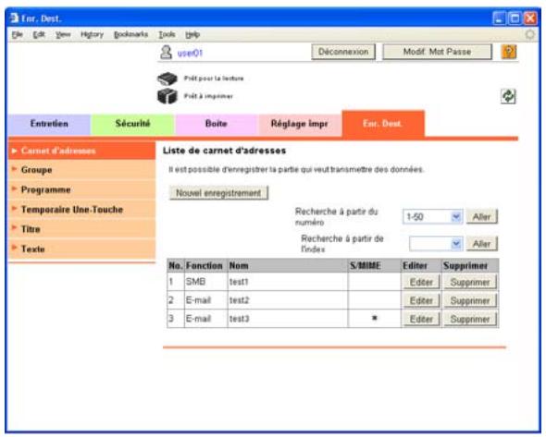Click the browser throbber icon in menu bar

pos(529,34)
